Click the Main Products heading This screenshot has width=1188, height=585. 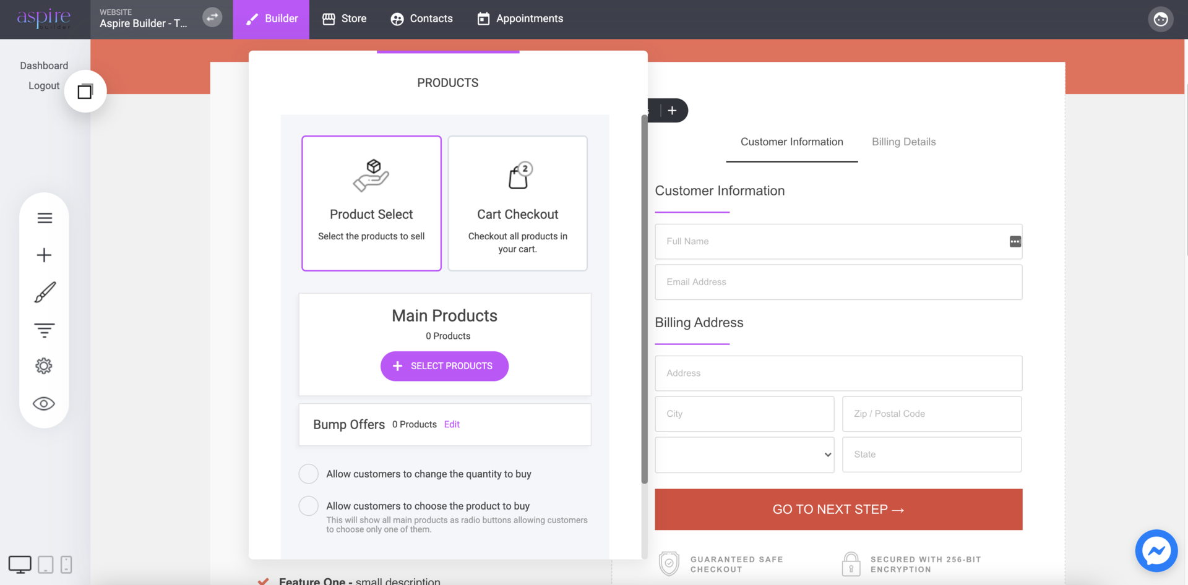[444, 316]
